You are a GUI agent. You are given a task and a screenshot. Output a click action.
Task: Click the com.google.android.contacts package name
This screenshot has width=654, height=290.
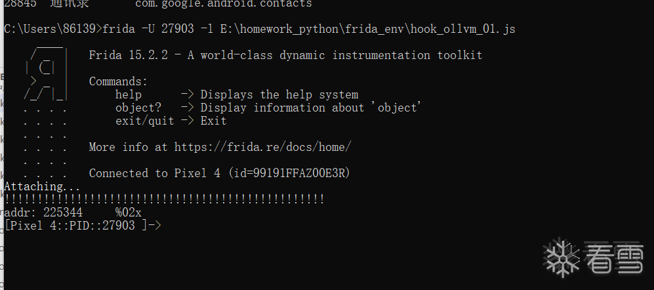click(223, 4)
